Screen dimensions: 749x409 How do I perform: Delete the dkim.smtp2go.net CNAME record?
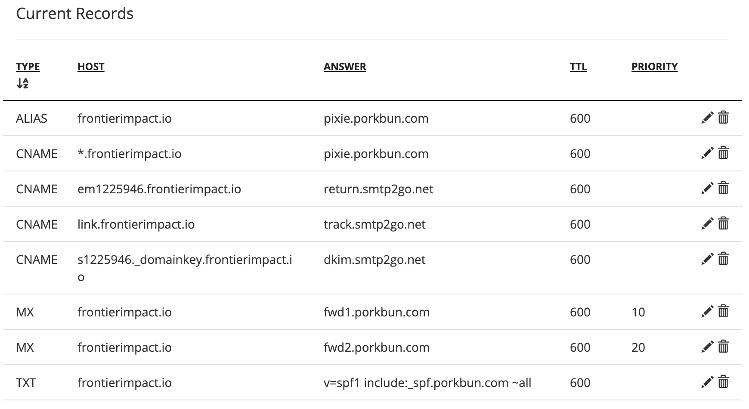tap(723, 259)
